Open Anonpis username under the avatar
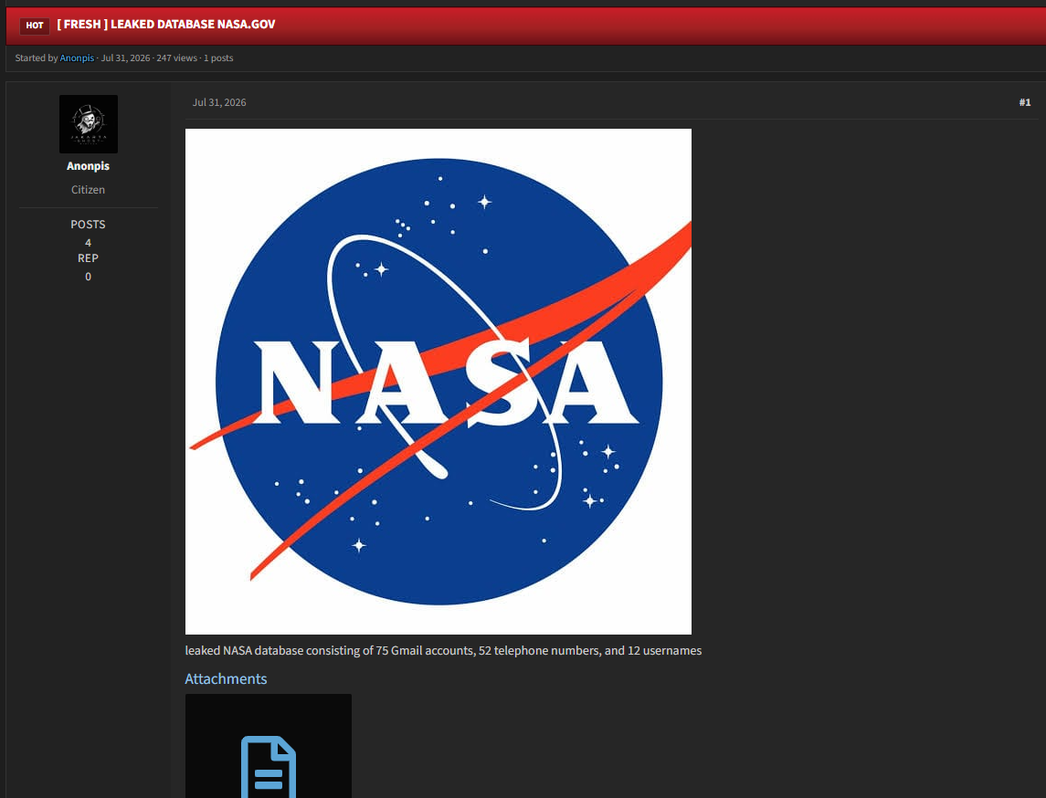Screen dimensions: 1046x798 pyautogui.click(x=88, y=166)
